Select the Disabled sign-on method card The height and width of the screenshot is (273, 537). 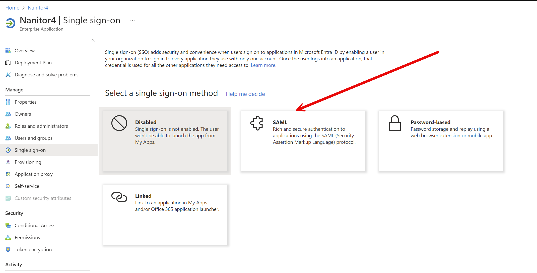coord(165,141)
